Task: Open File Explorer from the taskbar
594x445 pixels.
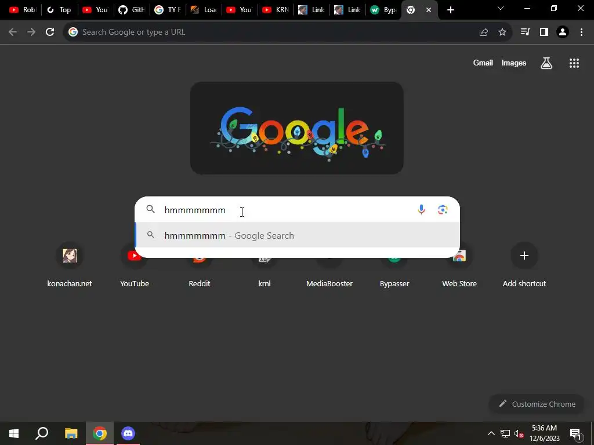Action: pos(71,433)
